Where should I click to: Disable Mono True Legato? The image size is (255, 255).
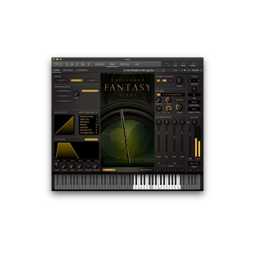pos(90,91)
